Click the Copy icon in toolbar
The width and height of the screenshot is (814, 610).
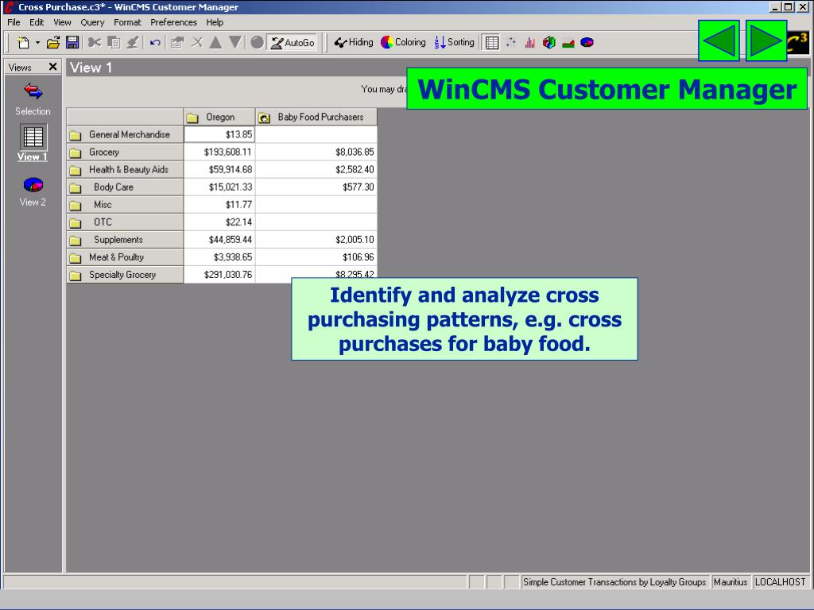(114, 43)
